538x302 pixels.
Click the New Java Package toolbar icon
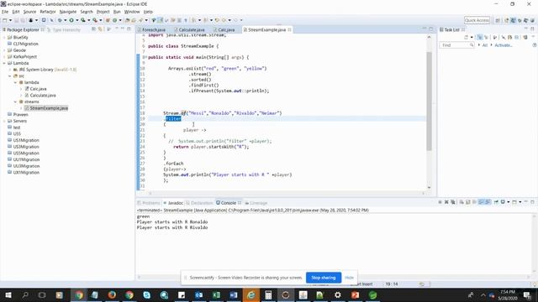108,20
